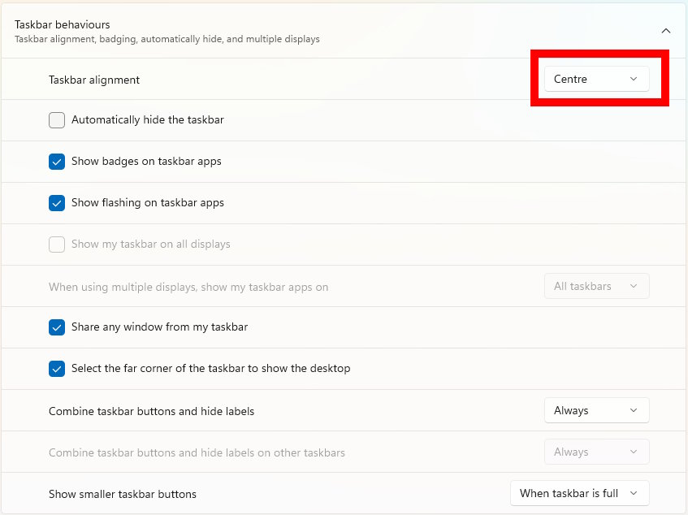Tick the Show my taskbar on all displays checkbox
The width and height of the screenshot is (688, 515).
pyautogui.click(x=57, y=245)
